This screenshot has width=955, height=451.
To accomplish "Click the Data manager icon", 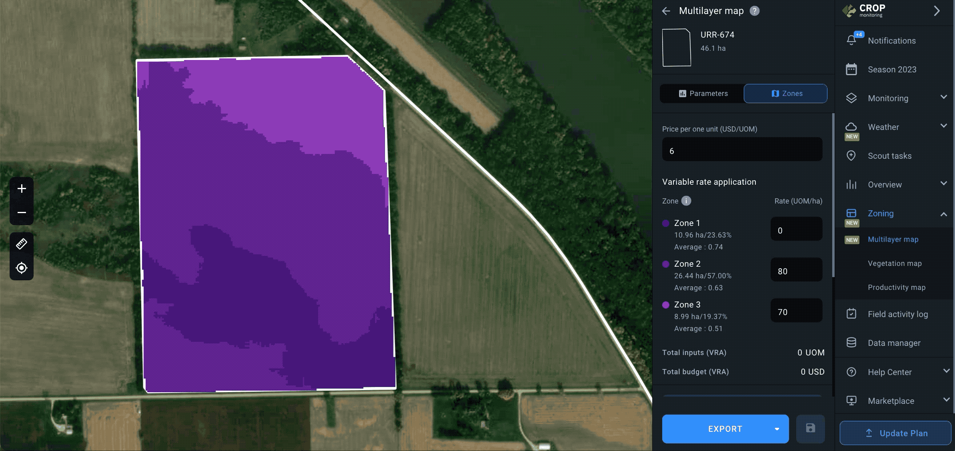I will coord(851,343).
